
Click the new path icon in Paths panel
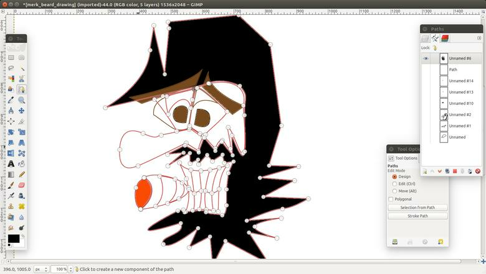pyautogui.click(x=424, y=171)
